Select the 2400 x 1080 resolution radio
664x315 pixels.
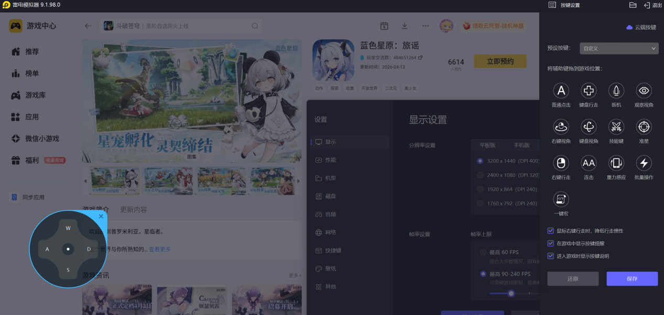click(x=480, y=175)
